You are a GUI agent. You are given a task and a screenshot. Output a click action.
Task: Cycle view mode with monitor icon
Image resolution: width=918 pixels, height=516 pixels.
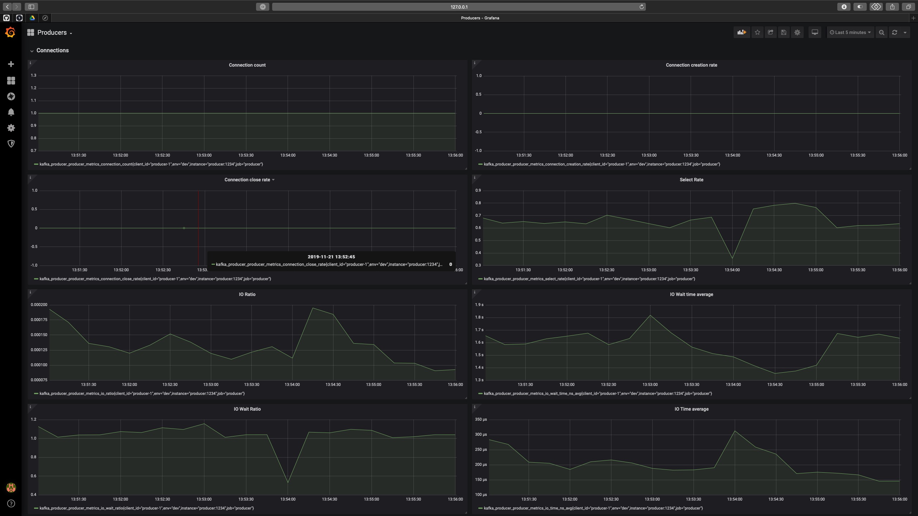point(815,33)
